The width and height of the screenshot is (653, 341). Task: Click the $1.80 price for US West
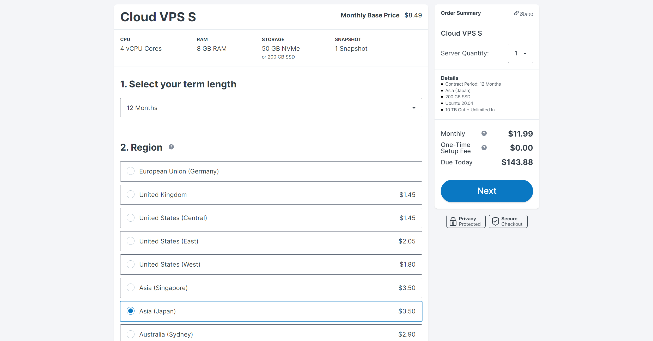coord(407,265)
